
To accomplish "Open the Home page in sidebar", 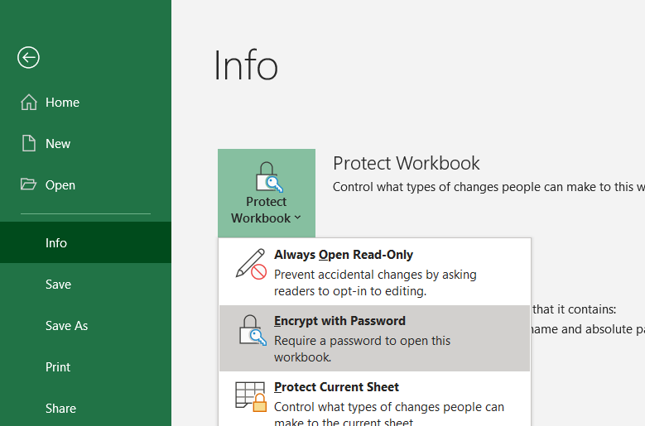I will 85,103.
